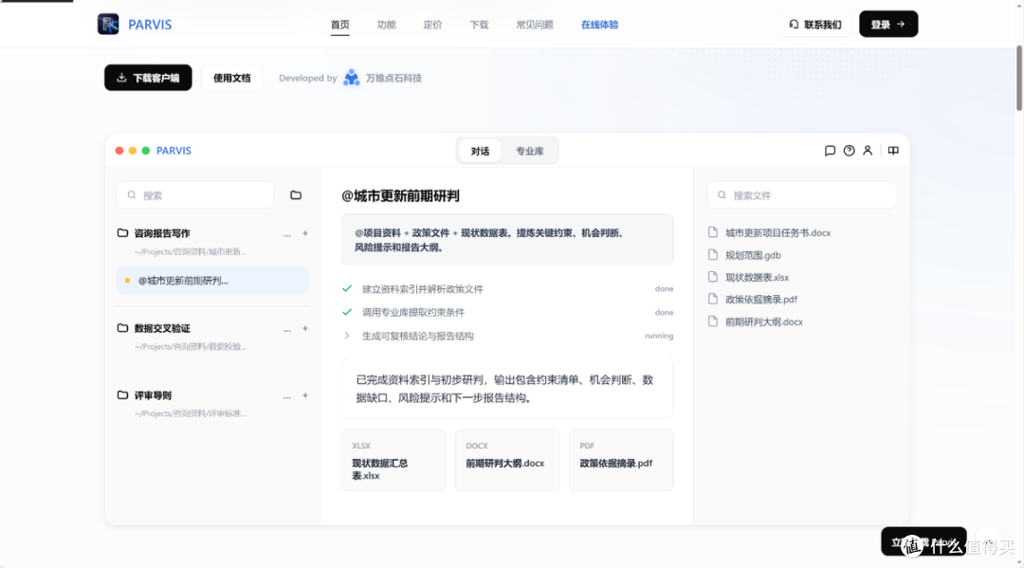Open the 前期研判大纲.docx card
Screen dimensions: 1024x568
507,460
